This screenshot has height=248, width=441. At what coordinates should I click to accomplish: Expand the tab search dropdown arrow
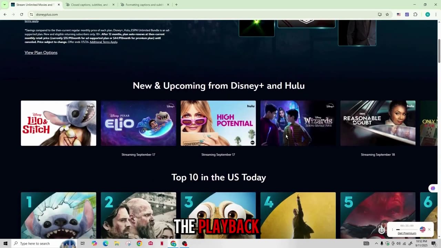tap(4, 5)
